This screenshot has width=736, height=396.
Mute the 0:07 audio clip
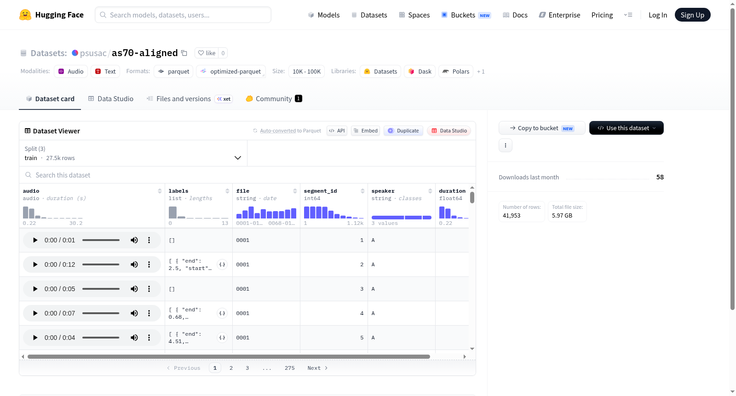click(134, 313)
